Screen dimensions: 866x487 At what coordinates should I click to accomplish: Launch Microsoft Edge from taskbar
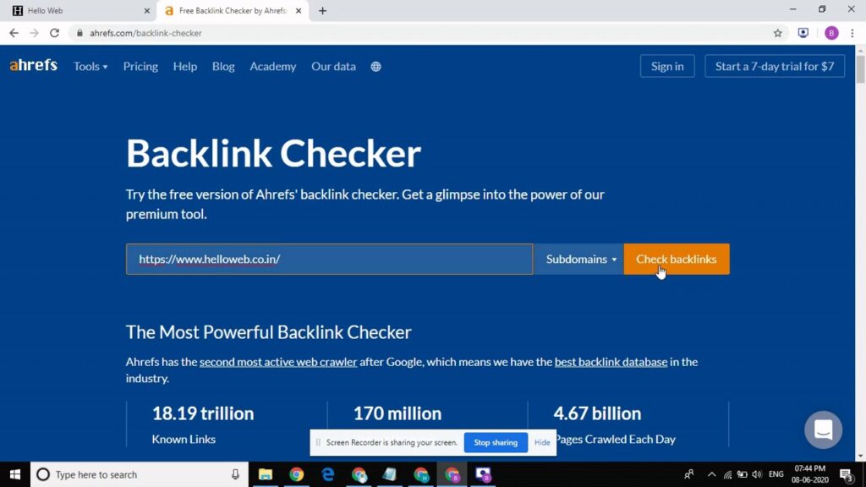click(x=327, y=474)
